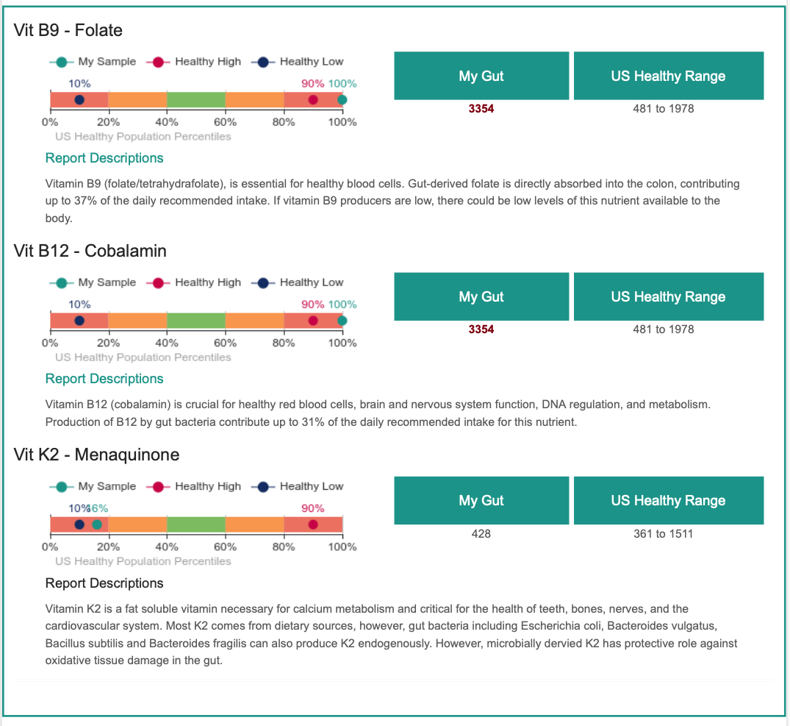Collapse Report Descriptions under Vit K2 Menaquinone
The image size is (790, 726).
104,583
